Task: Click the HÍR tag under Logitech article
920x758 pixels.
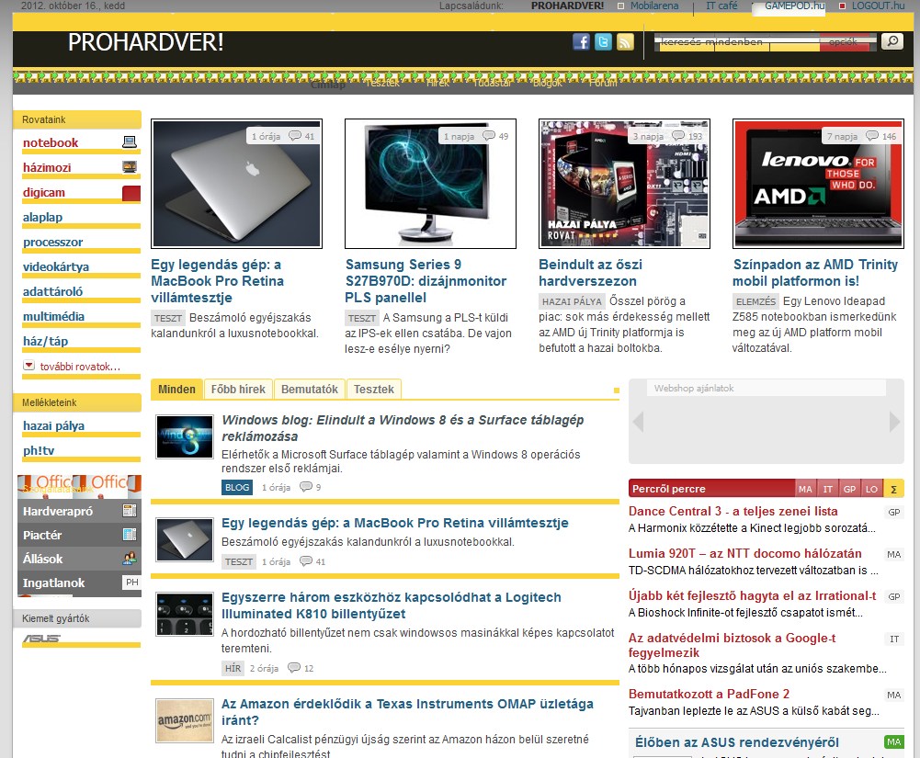Action: 233,668
